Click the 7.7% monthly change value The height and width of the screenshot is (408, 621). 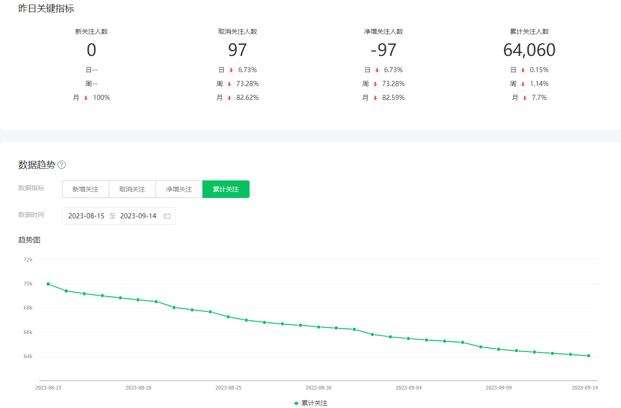pos(539,98)
